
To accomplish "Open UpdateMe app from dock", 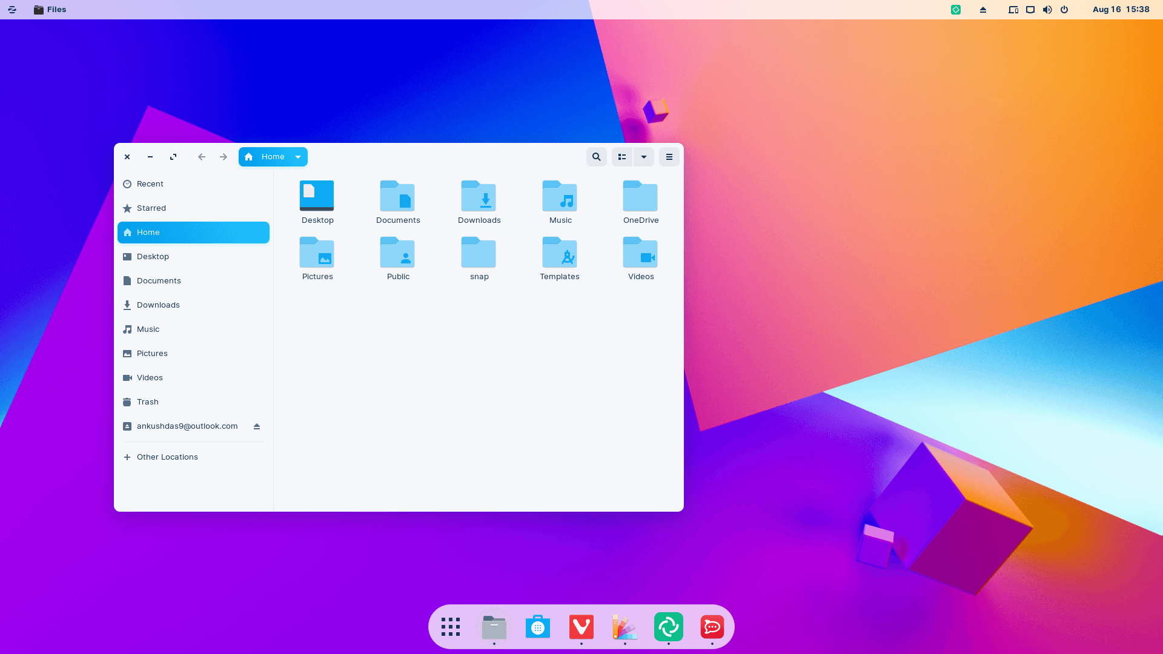I will click(669, 627).
